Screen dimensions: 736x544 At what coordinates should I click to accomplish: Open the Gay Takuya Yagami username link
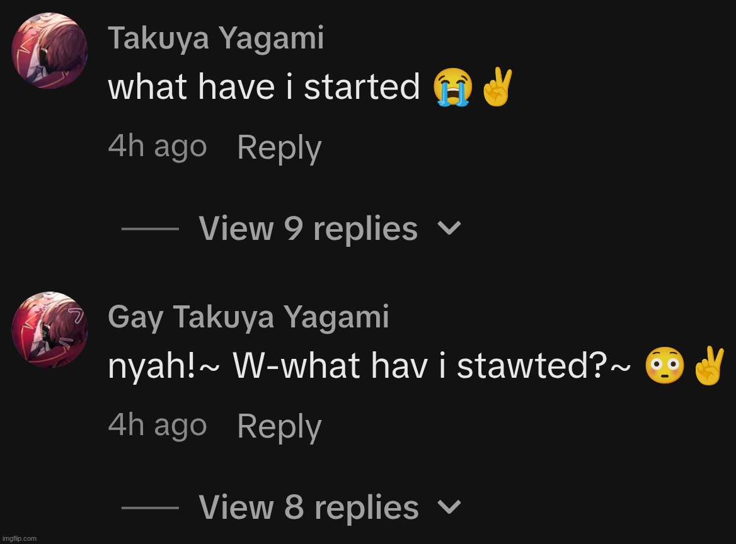(x=248, y=317)
